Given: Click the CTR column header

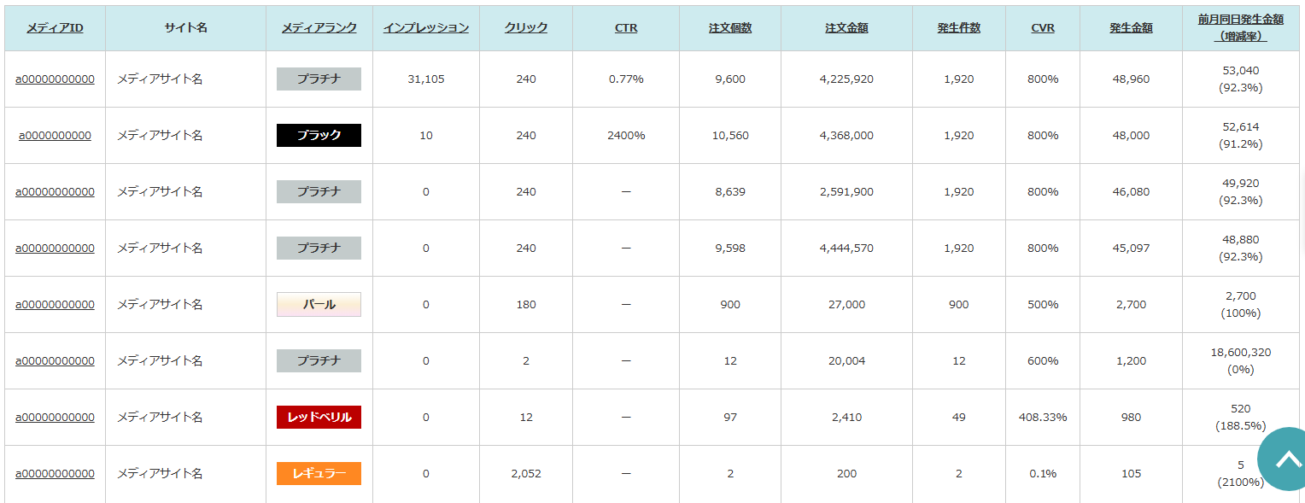Looking at the screenshot, I should click(626, 28).
